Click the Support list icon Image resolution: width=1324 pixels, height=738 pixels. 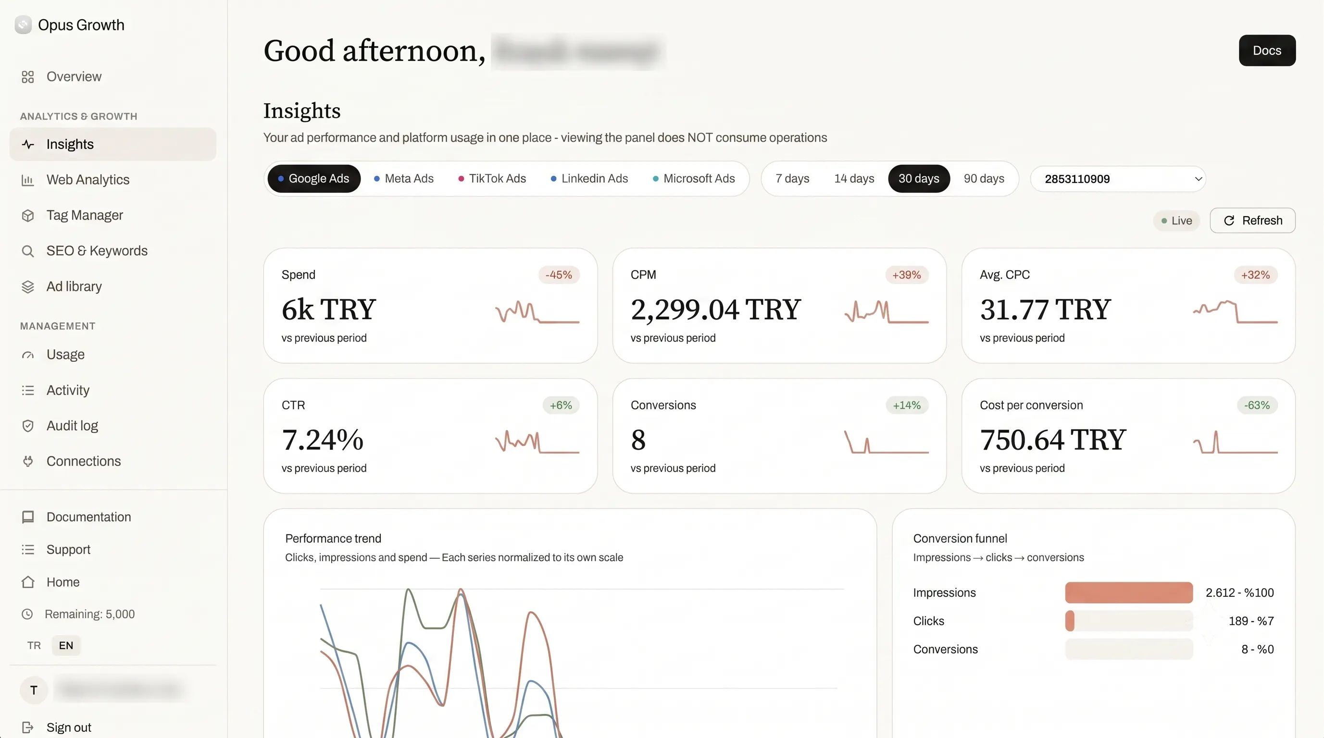[28, 550]
